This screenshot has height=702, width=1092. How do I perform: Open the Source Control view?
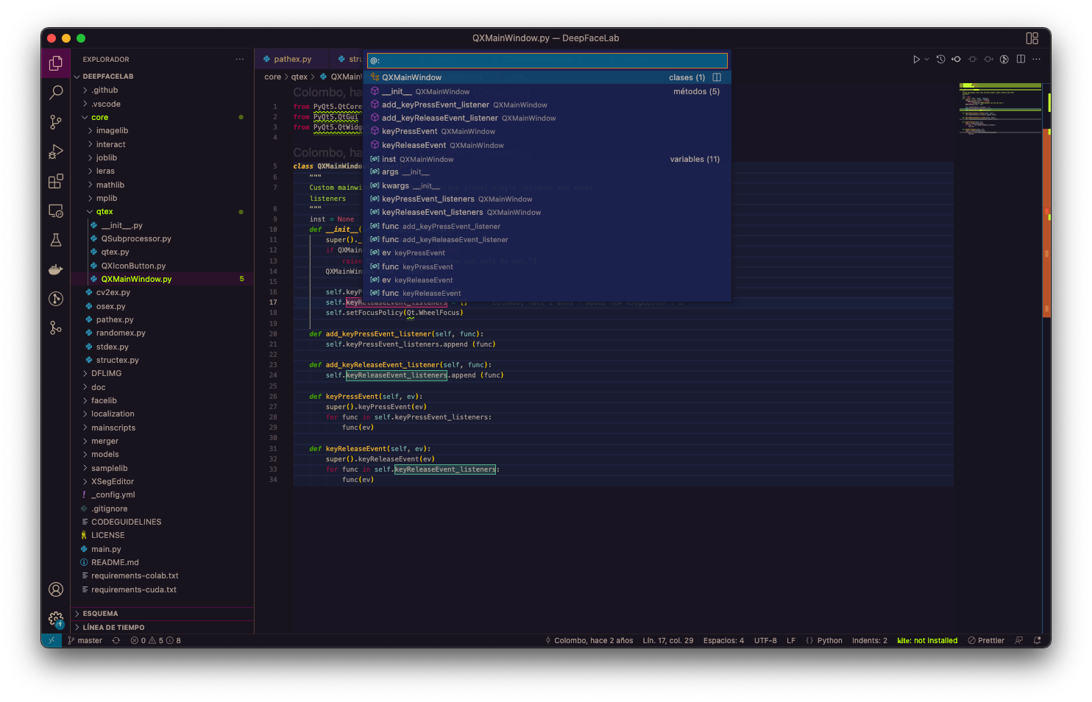point(55,122)
